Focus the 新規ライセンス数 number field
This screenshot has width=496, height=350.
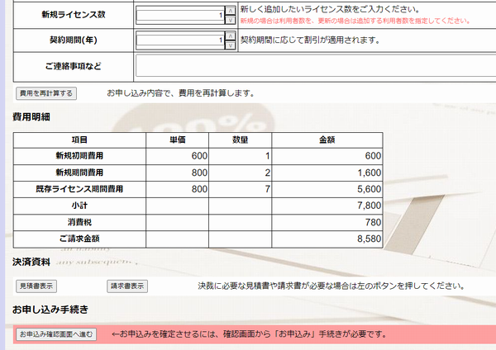[180, 15]
